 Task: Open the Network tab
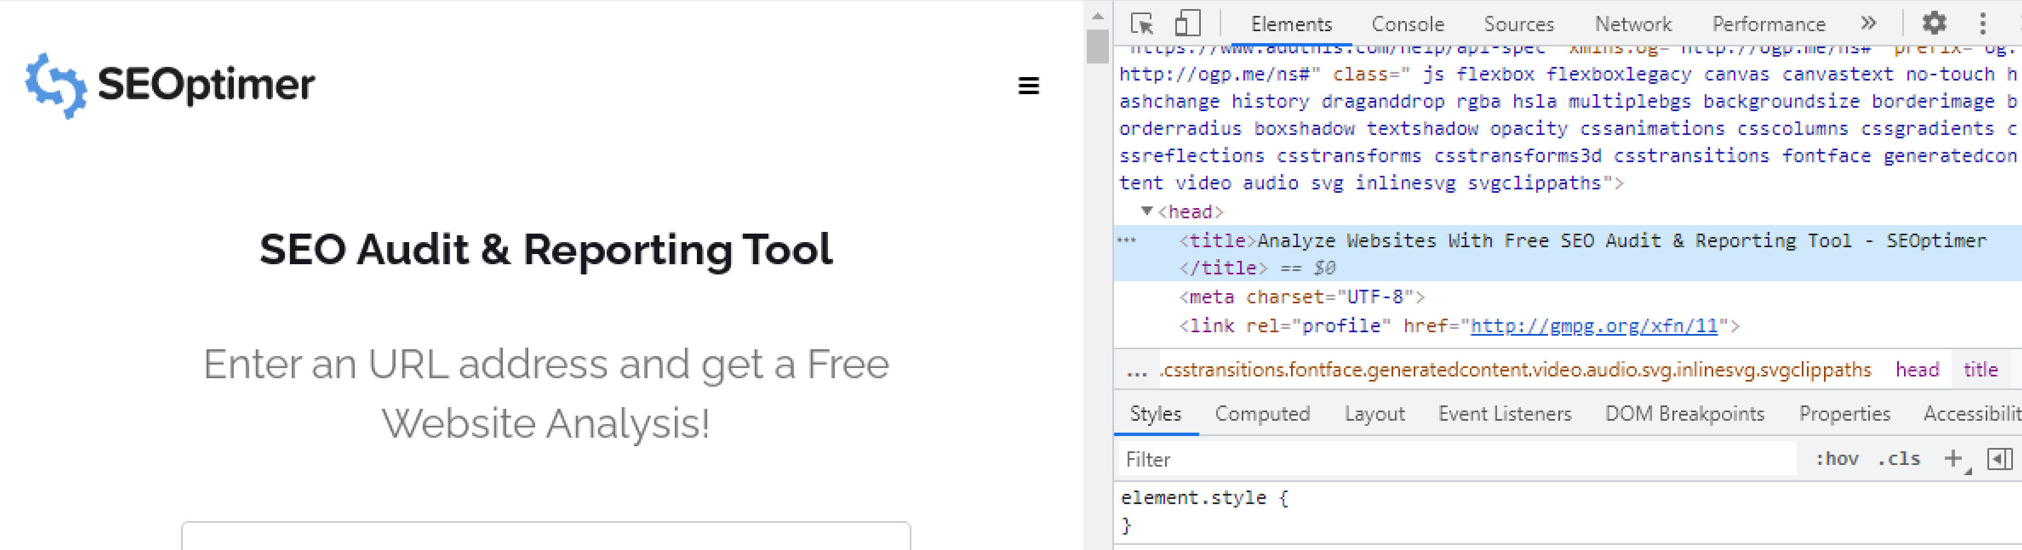pos(1633,24)
